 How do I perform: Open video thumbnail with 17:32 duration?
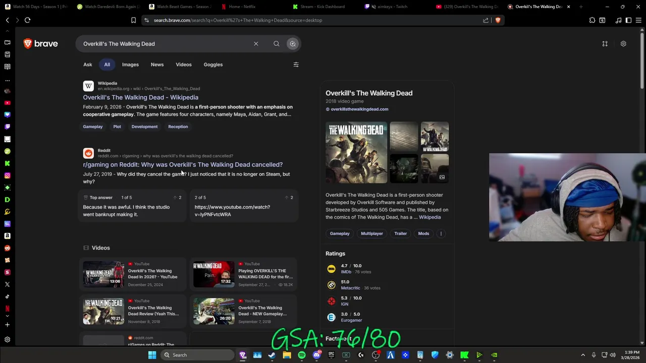pyautogui.click(x=214, y=274)
